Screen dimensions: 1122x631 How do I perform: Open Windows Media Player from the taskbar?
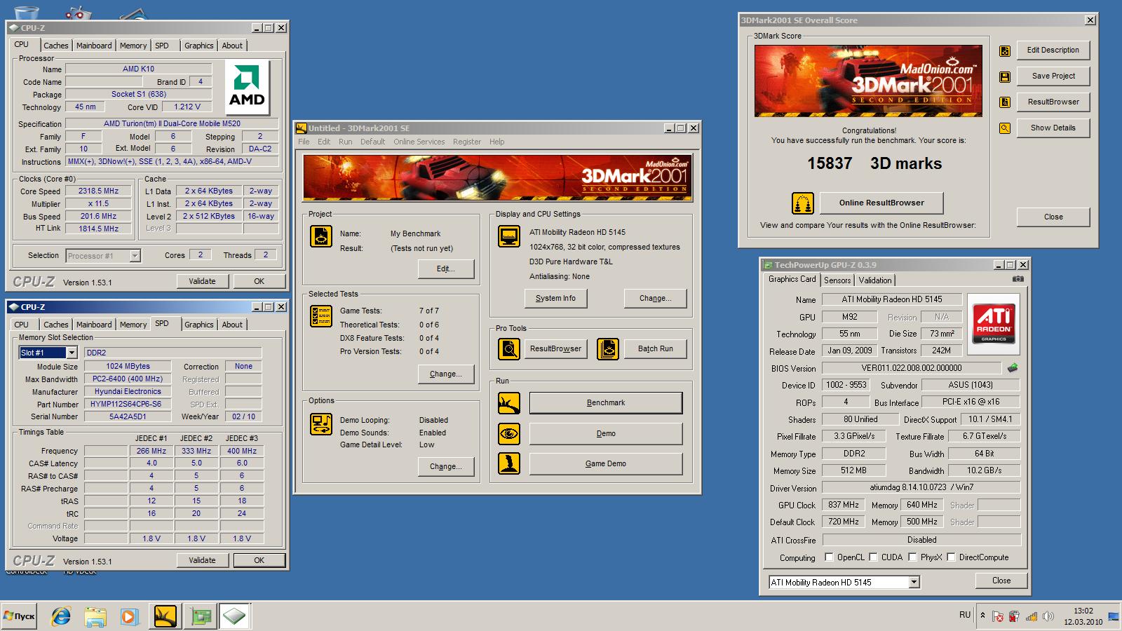coord(129,616)
